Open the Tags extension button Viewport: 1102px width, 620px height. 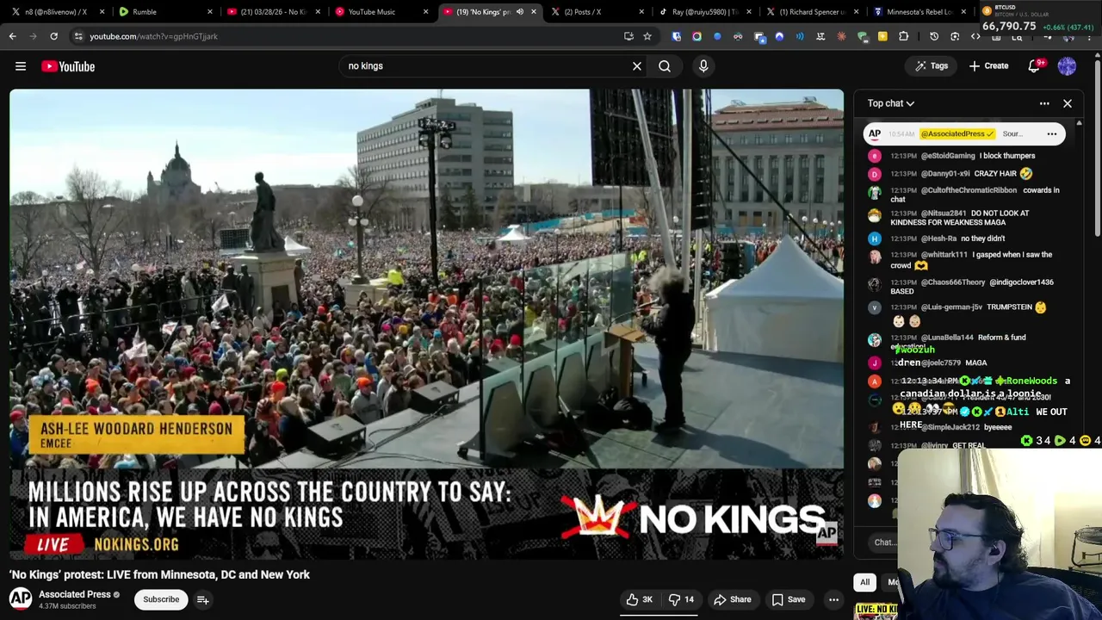click(x=932, y=66)
